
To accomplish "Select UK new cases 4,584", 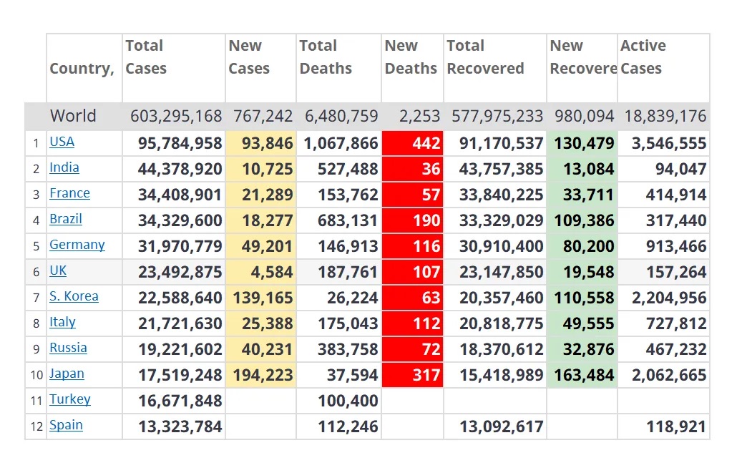I will pyautogui.click(x=272, y=272).
